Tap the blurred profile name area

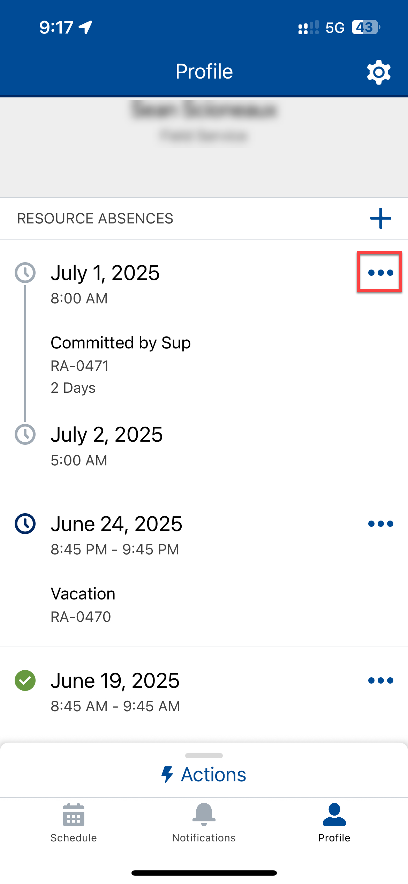tap(204, 110)
